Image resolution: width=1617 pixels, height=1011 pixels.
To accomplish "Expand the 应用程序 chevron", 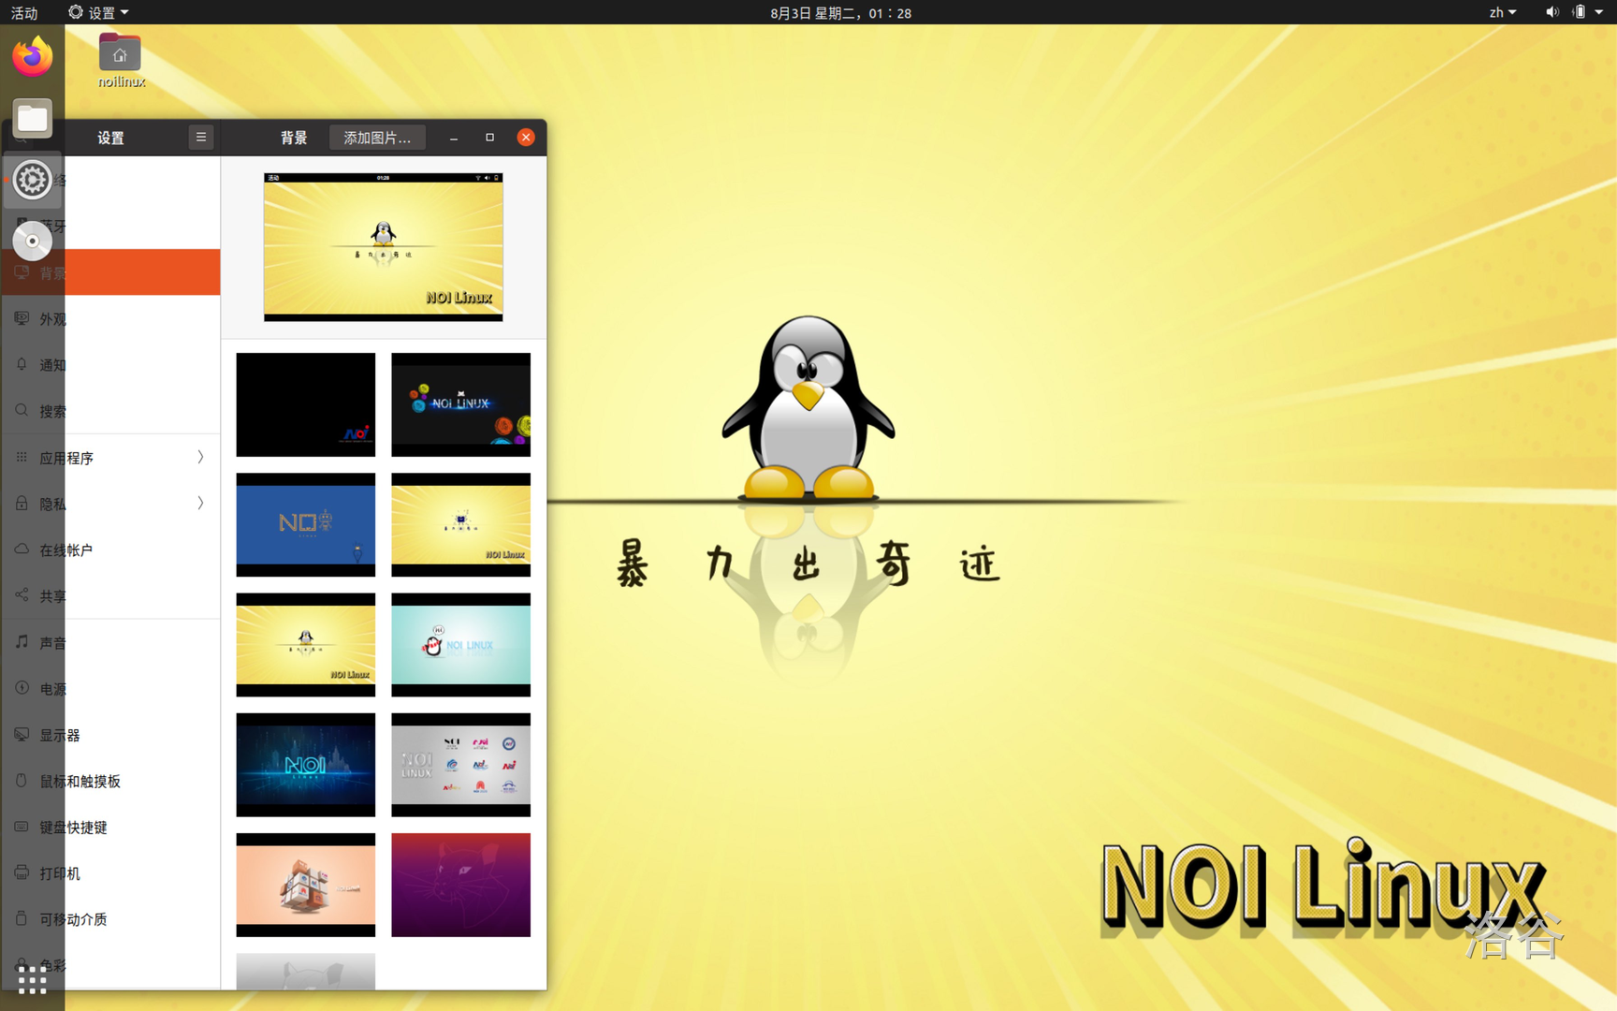I will pyautogui.click(x=200, y=457).
